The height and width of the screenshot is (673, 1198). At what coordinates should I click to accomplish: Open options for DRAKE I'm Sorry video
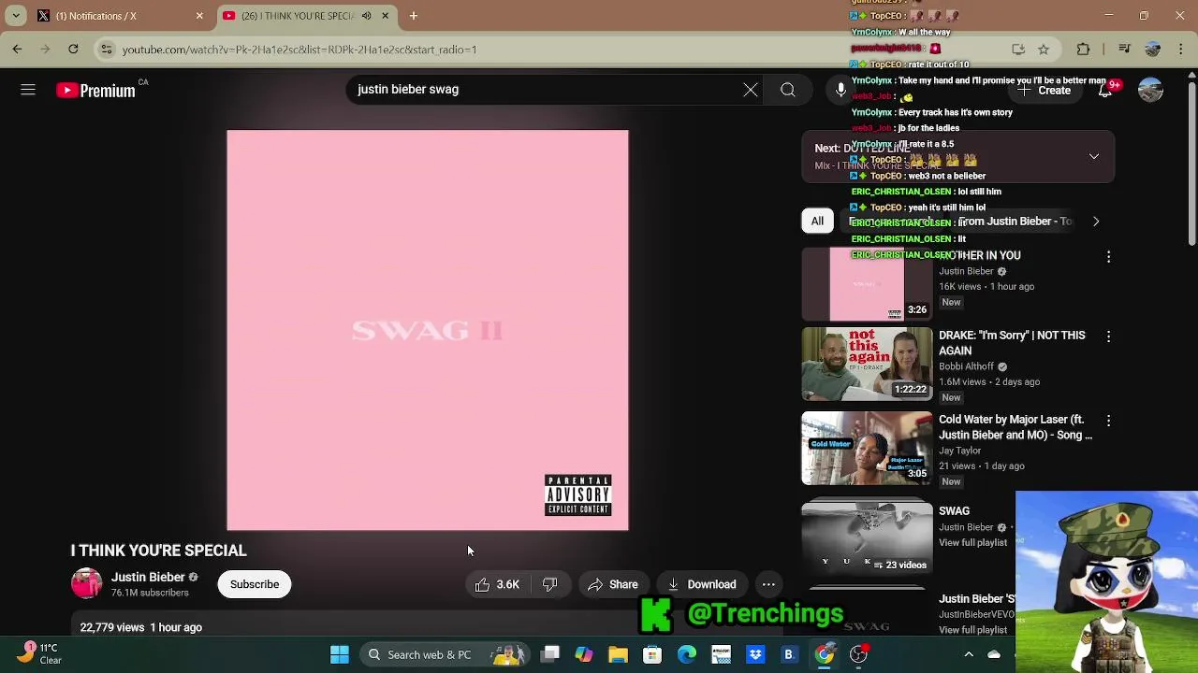(1109, 336)
